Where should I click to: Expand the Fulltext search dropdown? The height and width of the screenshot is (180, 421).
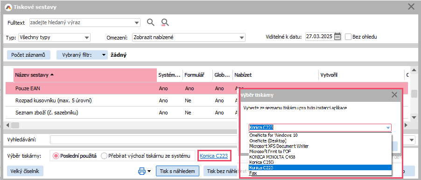[x=137, y=23]
